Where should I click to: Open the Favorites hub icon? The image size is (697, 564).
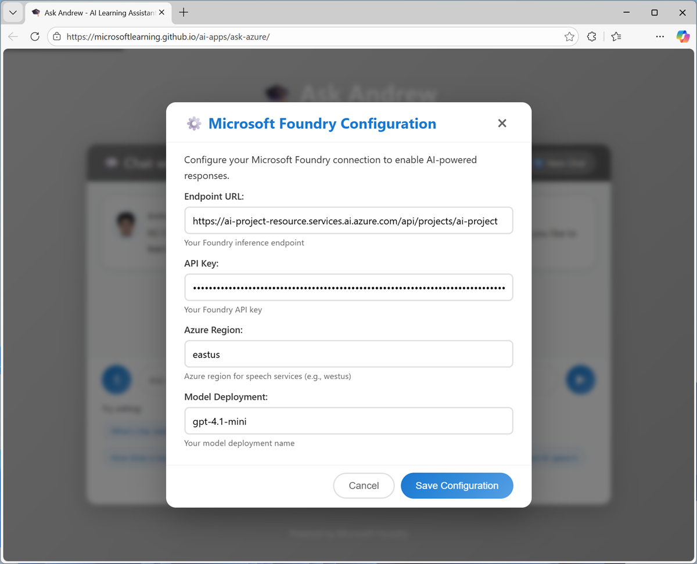coord(616,36)
